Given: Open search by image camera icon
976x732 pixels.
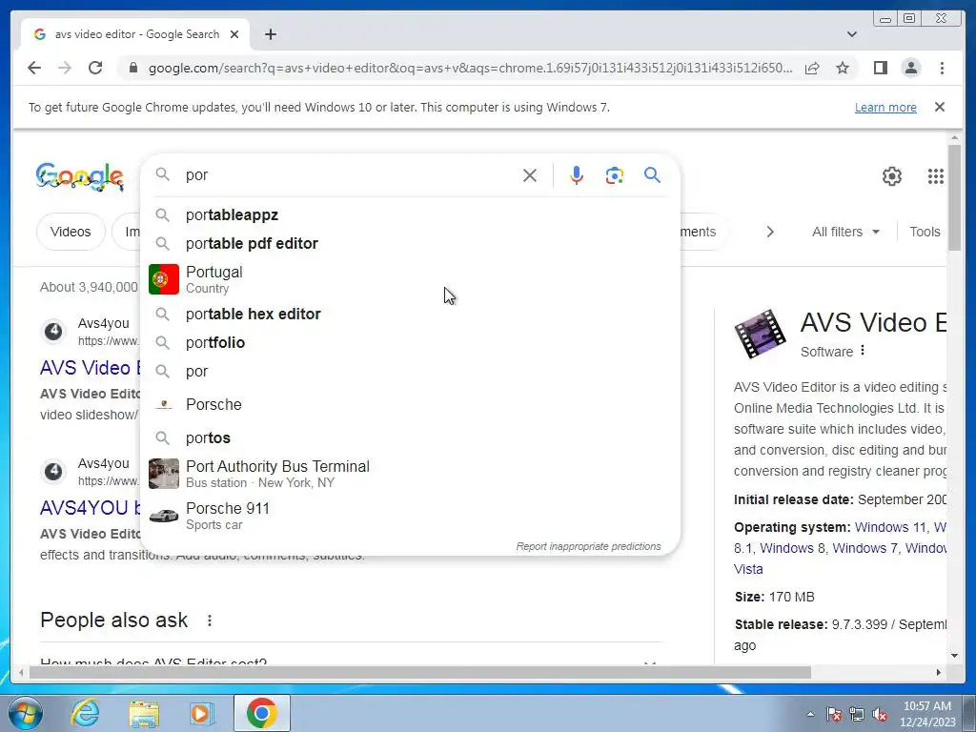Looking at the screenshot, I should pyautogui.click(x=615, y=175).
